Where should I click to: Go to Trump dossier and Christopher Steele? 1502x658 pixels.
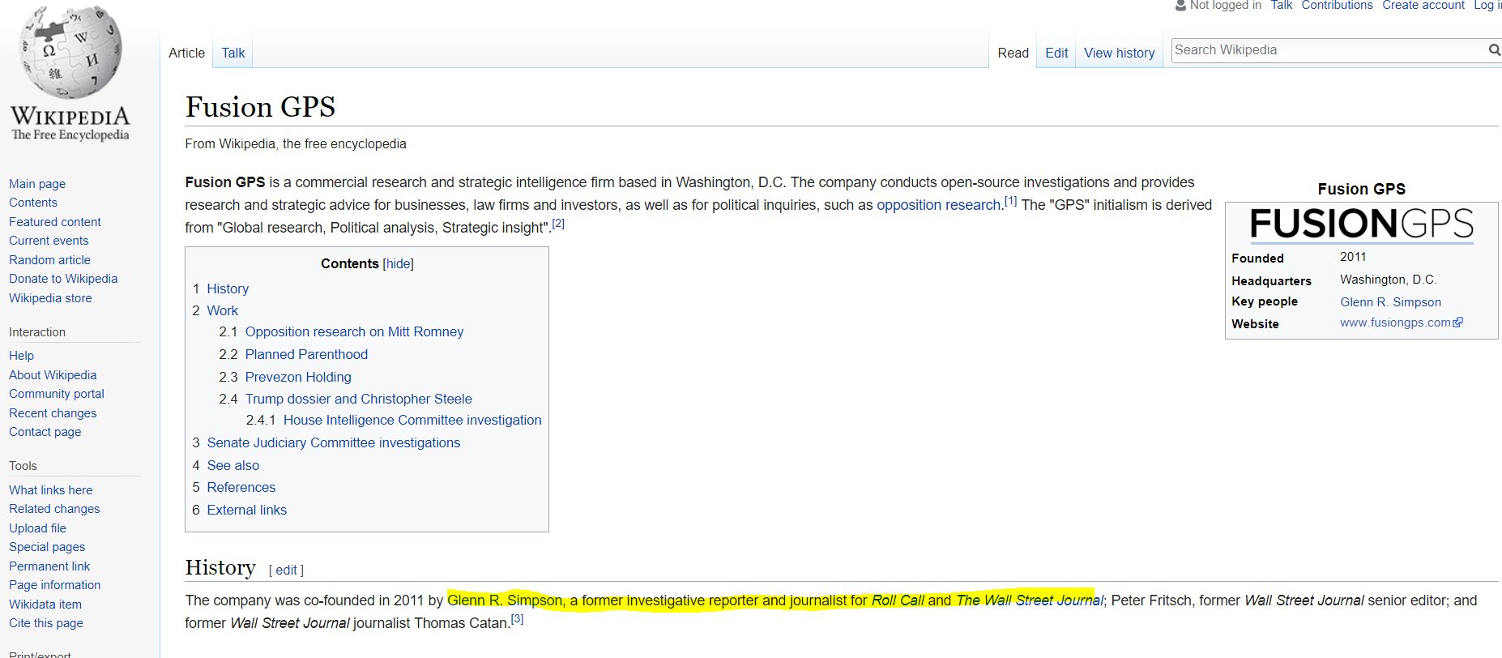click(x=358, y=399)
